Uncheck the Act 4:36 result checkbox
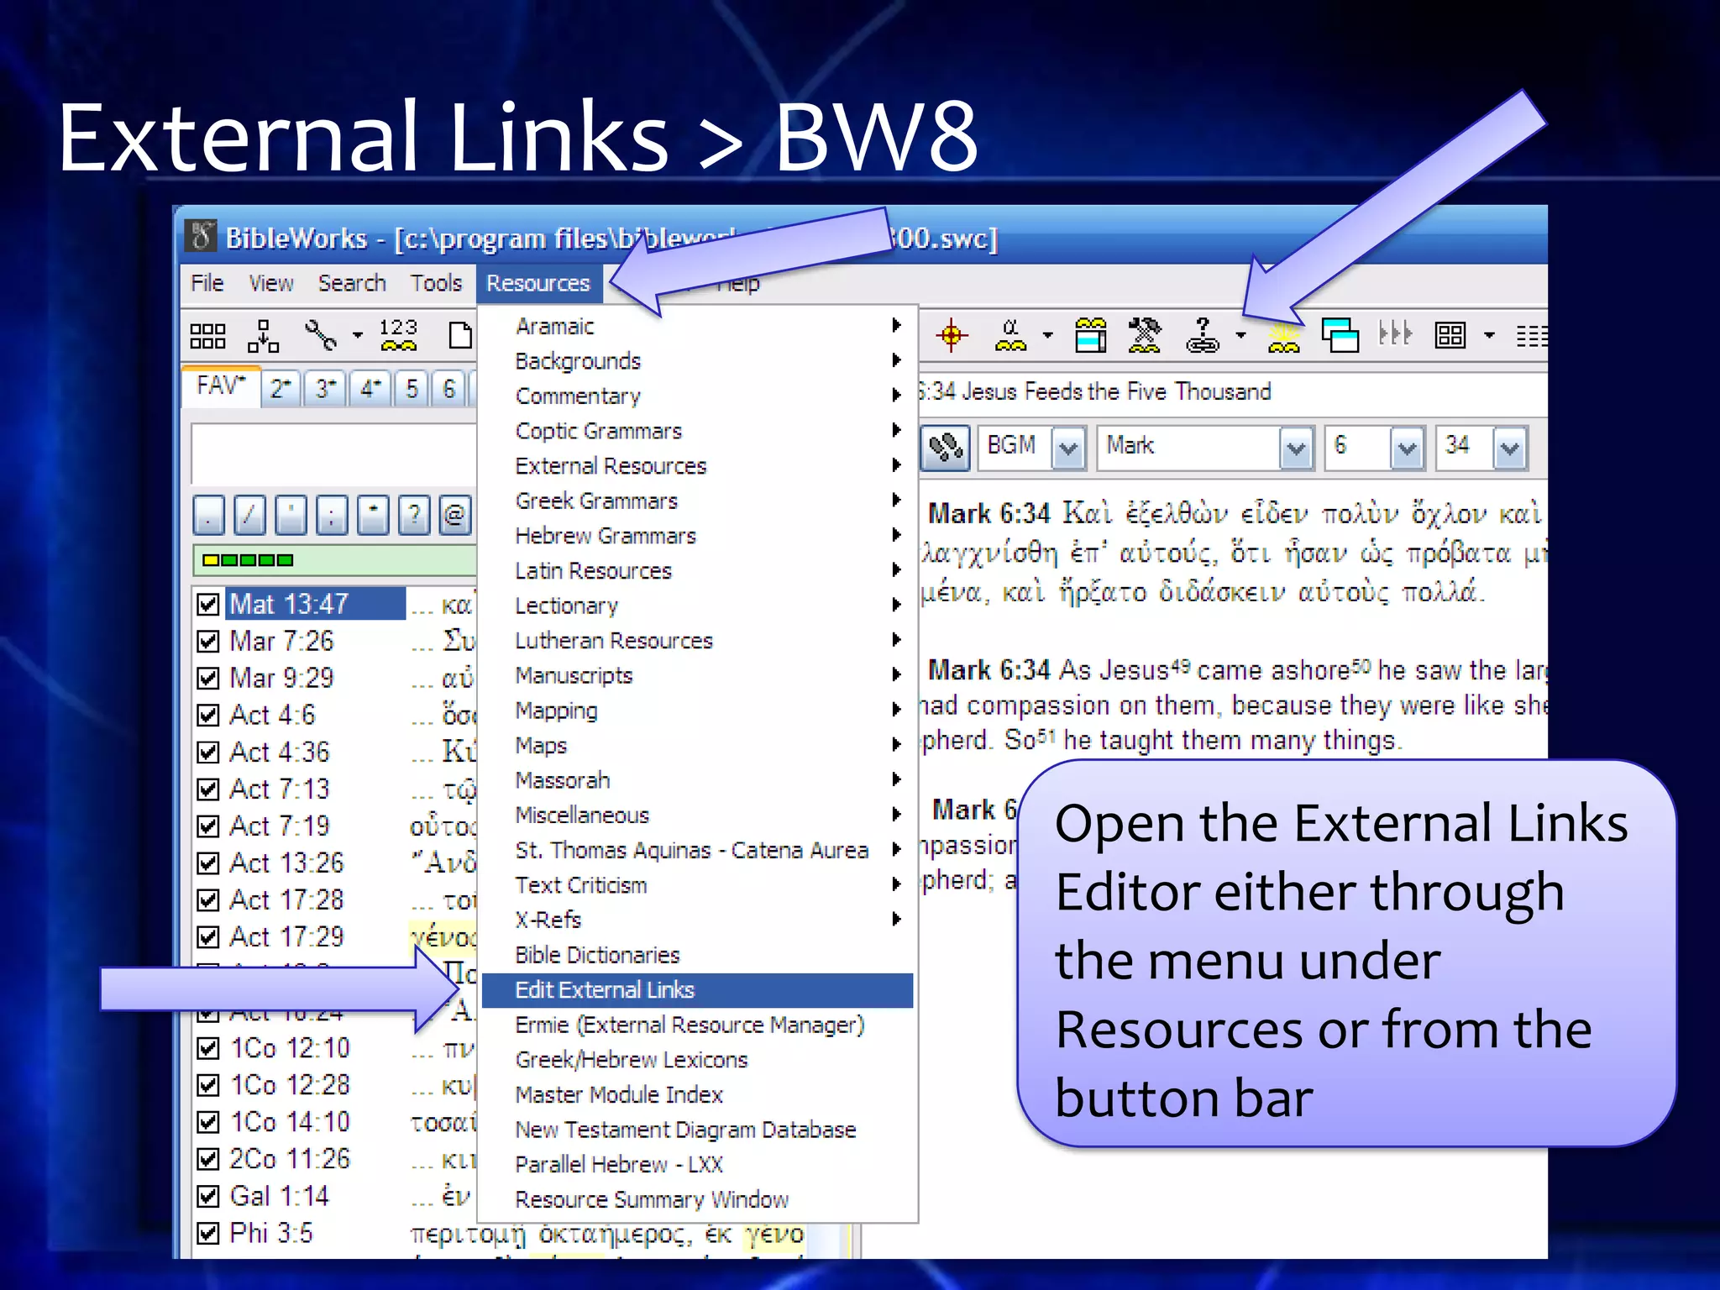This screenshot has height=1290, width=1720. 207,752
